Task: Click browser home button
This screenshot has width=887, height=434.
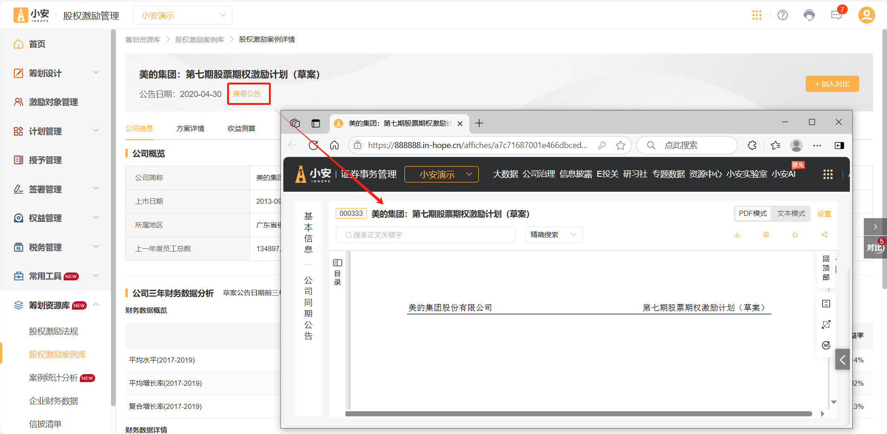Action: tap(334, 145)
